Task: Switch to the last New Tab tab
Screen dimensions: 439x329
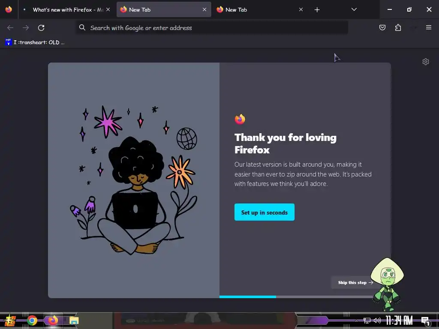Action: click(x=260, y=9)
